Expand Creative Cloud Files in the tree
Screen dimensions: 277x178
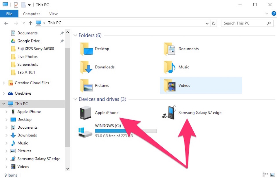tap(4, 83)
